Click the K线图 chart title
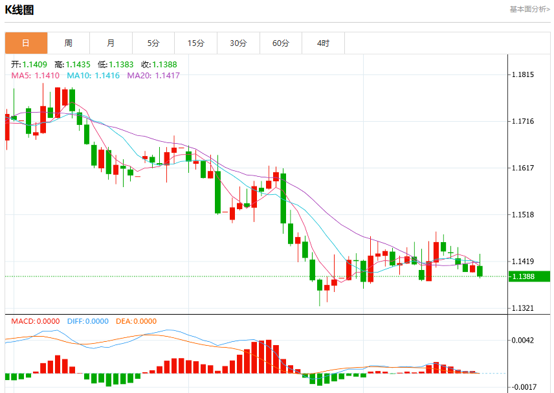 tap(19, 10)
